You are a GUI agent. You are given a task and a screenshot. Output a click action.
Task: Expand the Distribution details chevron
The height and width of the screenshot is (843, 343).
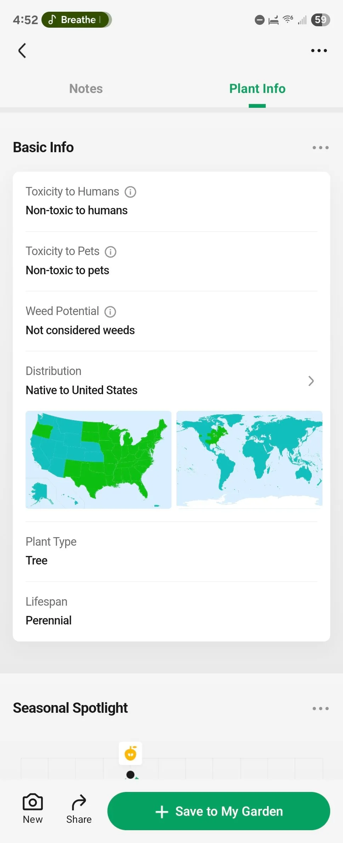pos(311,381)
